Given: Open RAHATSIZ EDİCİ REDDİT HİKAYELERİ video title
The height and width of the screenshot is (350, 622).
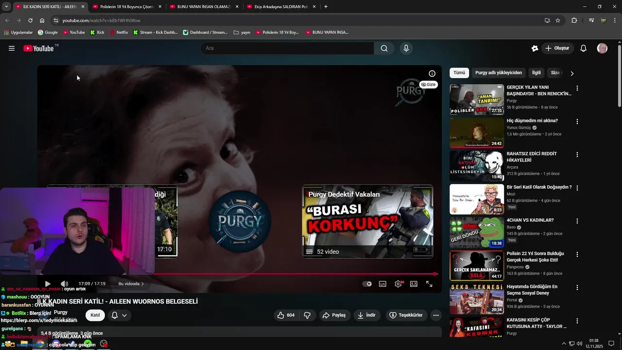Looking at the screenshot, I should (x=532, y=157).
